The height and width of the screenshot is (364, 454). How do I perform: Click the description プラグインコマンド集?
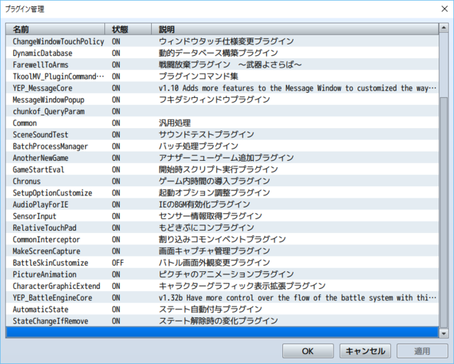click(x=199, y=76)
